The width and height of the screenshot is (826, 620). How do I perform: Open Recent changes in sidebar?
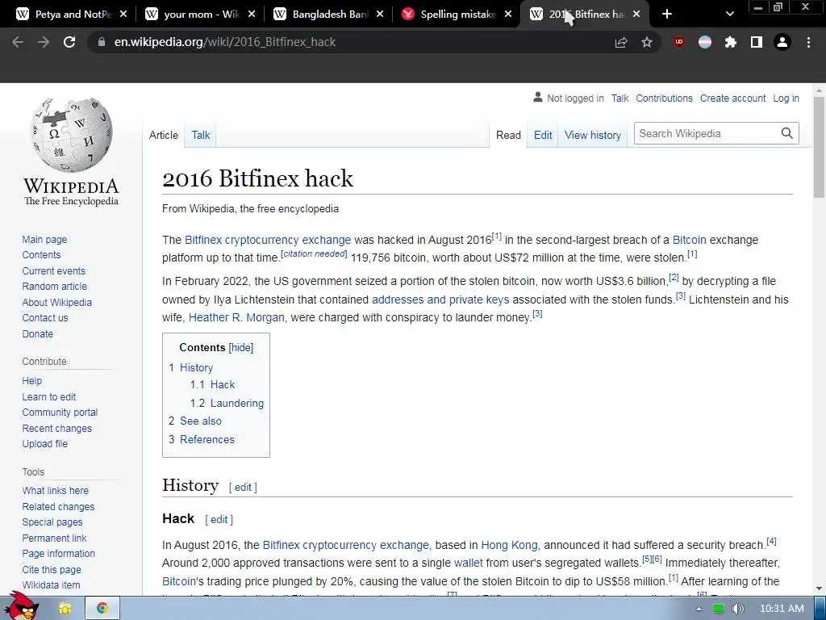57,428
